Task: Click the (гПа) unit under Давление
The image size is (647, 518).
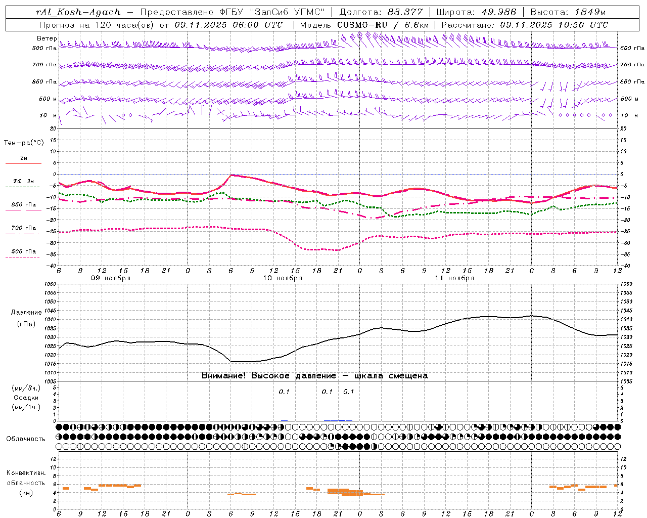Action: coord(26,324)
